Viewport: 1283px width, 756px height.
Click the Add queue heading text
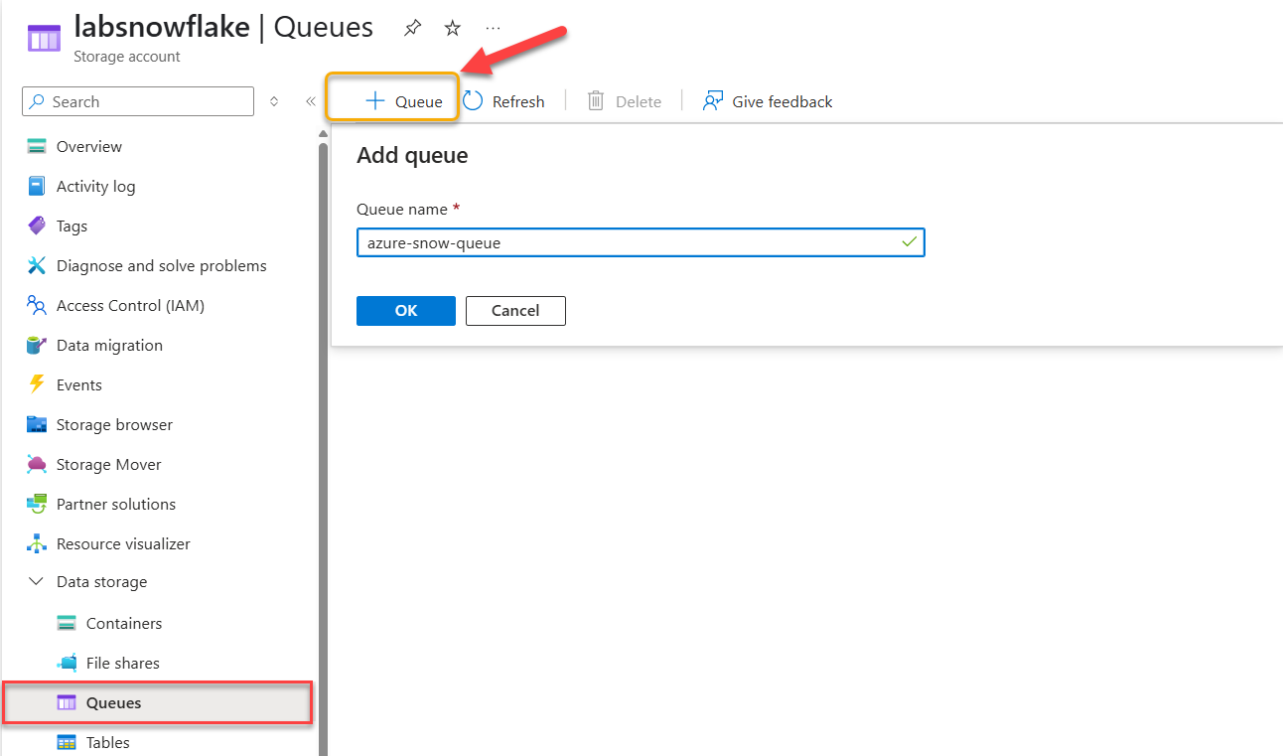tap(412, 156)
